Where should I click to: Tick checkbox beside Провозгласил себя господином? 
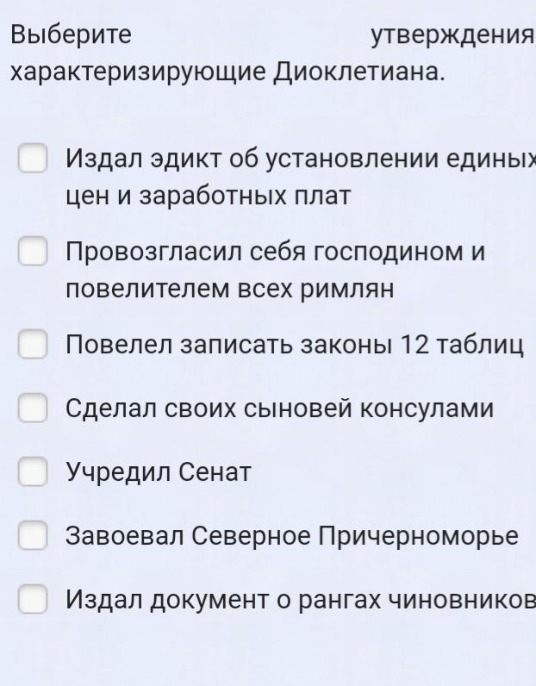pos(34,253)
